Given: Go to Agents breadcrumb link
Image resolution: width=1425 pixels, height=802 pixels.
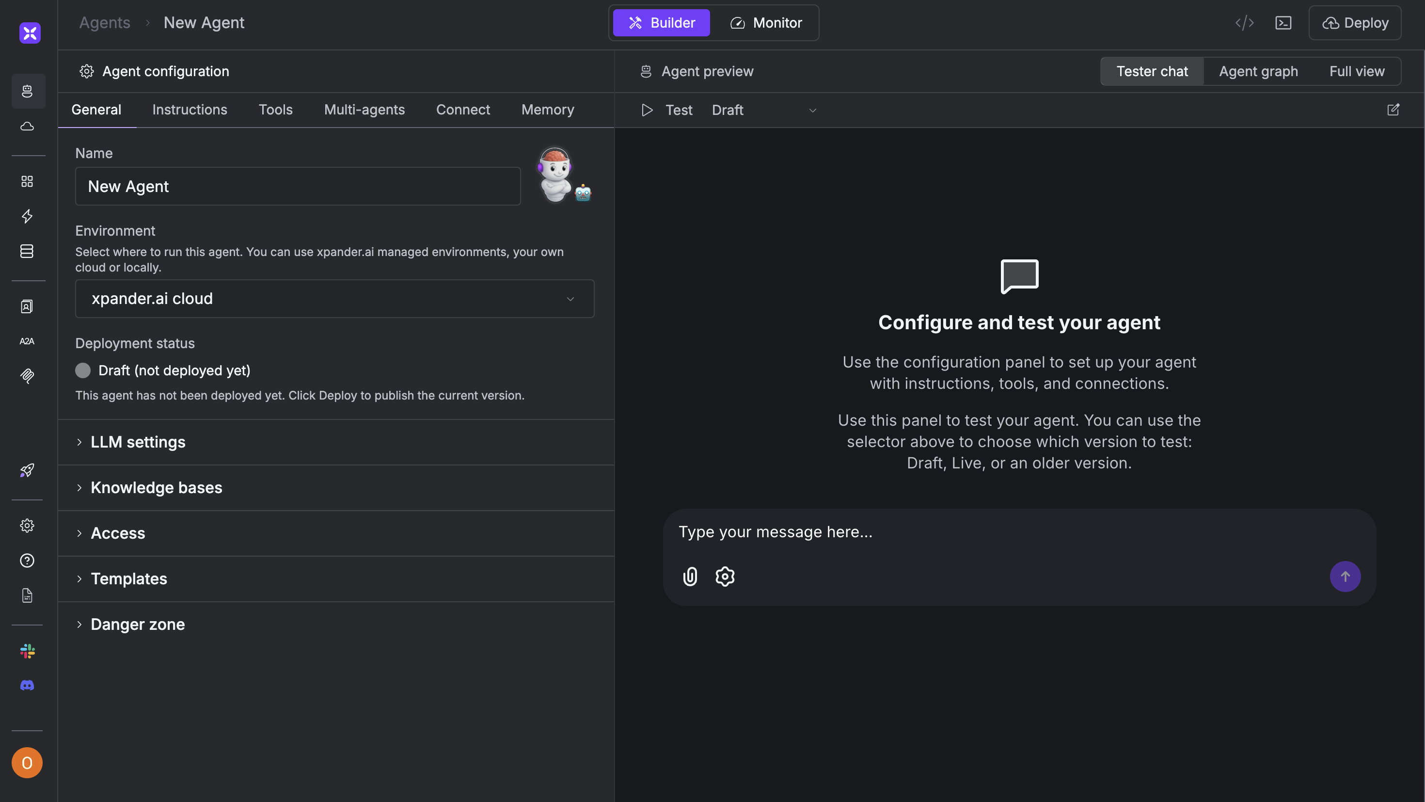Looking at the screenshot, I should [105, 23].
